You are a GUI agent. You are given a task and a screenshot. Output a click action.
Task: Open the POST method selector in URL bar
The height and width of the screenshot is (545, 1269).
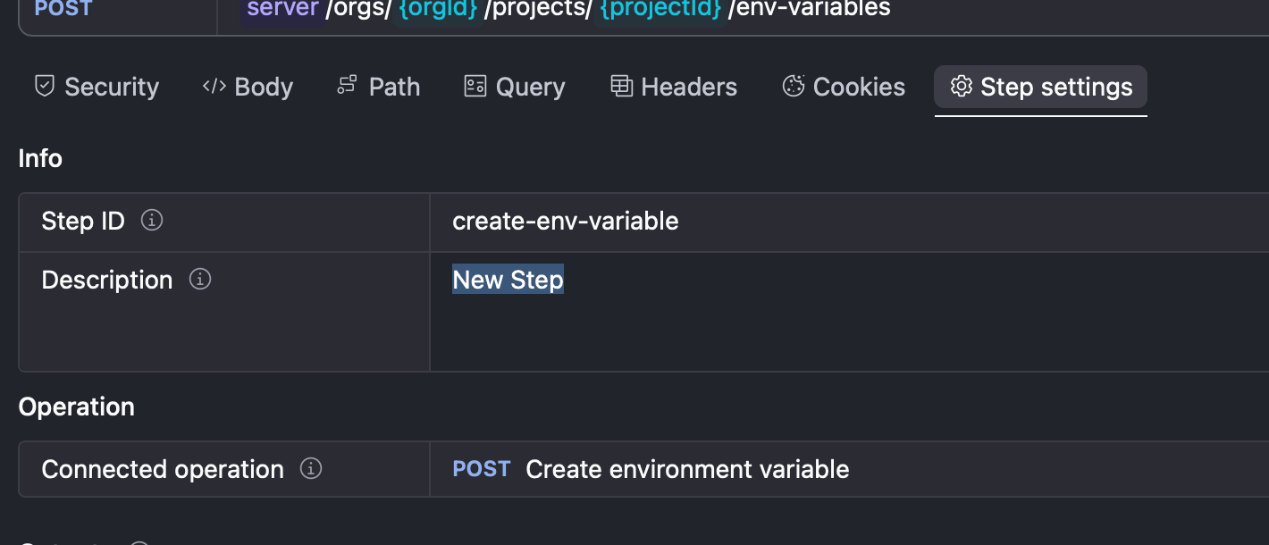[x=63, y=9]
